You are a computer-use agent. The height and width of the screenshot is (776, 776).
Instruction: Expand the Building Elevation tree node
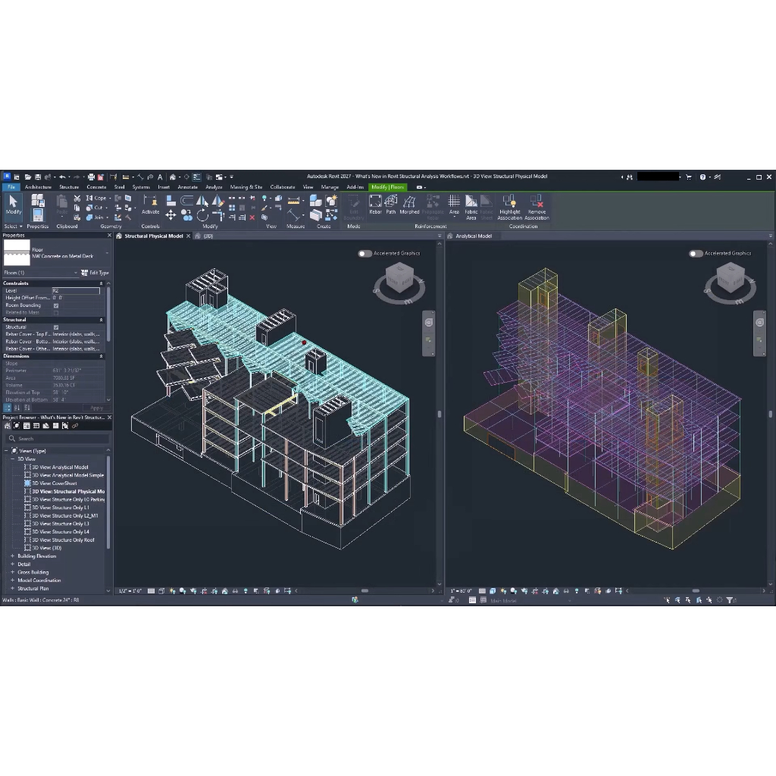[12, 556]
